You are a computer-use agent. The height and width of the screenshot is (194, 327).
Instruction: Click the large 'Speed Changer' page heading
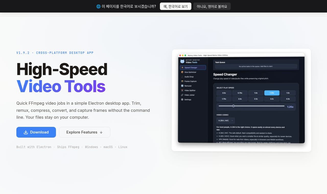(225, 75)
